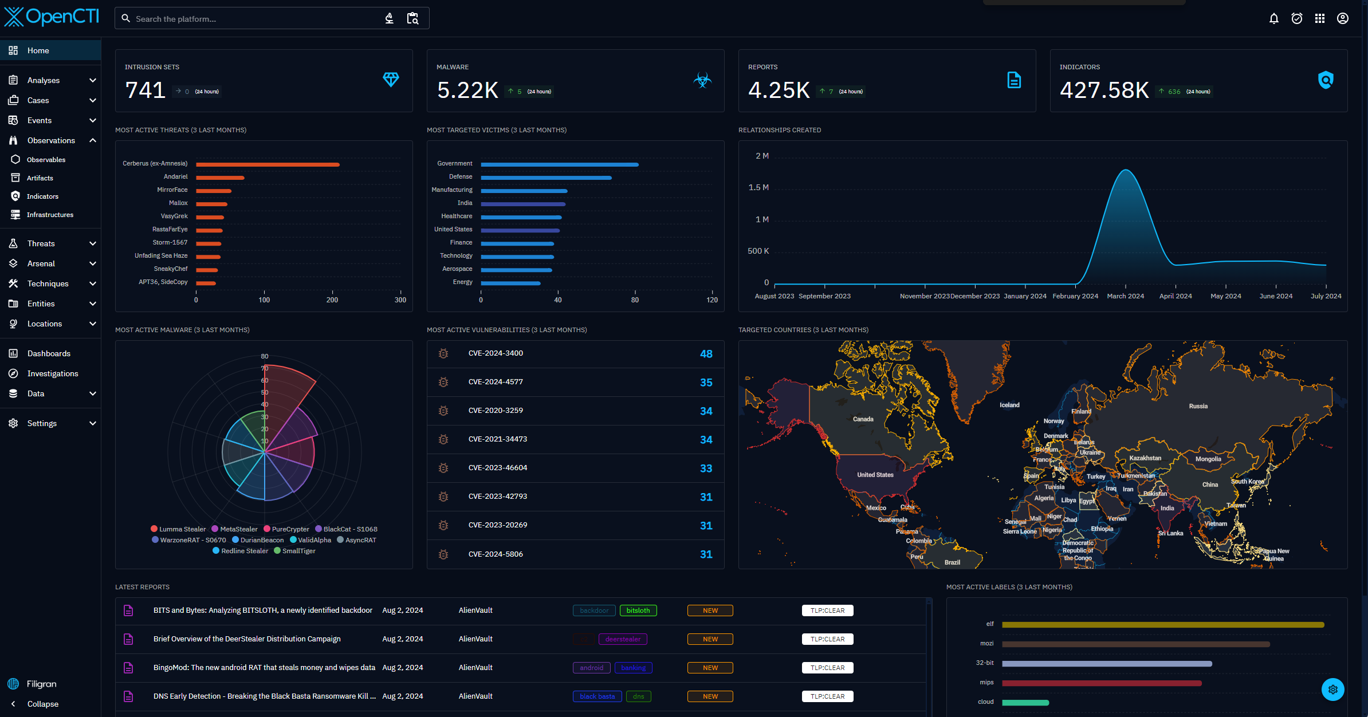Image resolution: width=1368 pixels, height=717 pixels.
Task: Open the triggers alarm-check icon
Action: [1297, 19]
